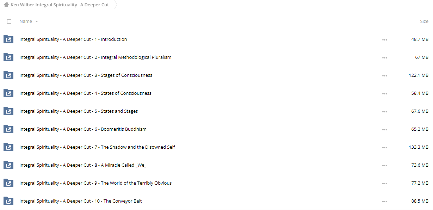This screenshot has height=210, width=433.
Task: Click shared folder icon for Stages of Consciousness
Action: click(8, 75)
